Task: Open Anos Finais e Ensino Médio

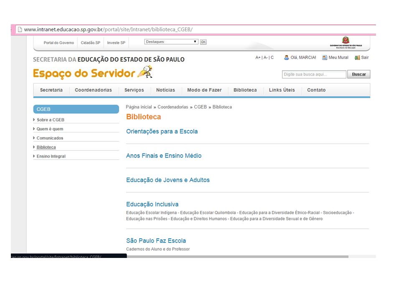Action: (164, 156)
